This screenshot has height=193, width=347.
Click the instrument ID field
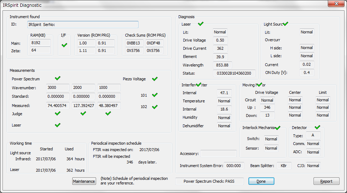[83, 25]
